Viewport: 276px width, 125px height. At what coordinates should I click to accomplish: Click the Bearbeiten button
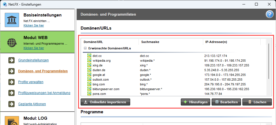pos(226,102)
